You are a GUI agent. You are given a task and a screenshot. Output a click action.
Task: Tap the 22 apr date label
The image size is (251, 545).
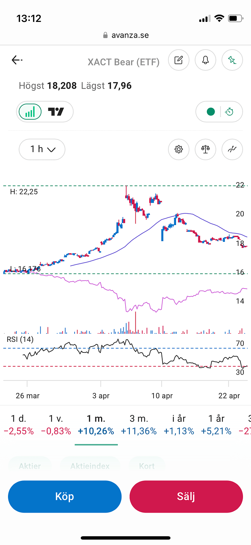pyautogui.click(x=229, y=396)
